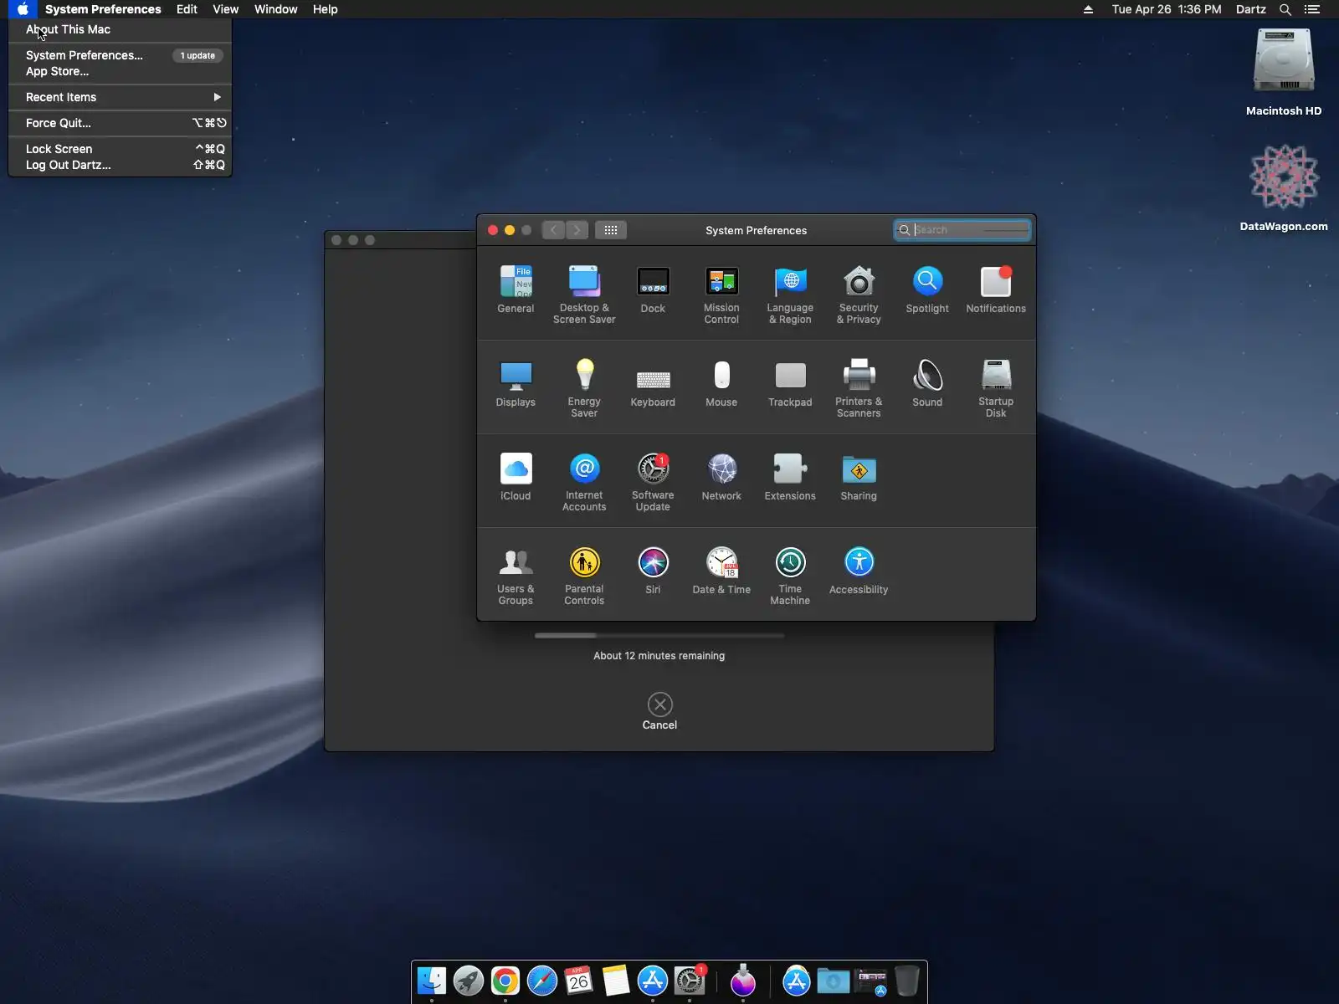The width and height of the screenshot is (1339, 1004).
Task: Click the eject icon in menu bar
Action: [1088, 9]
